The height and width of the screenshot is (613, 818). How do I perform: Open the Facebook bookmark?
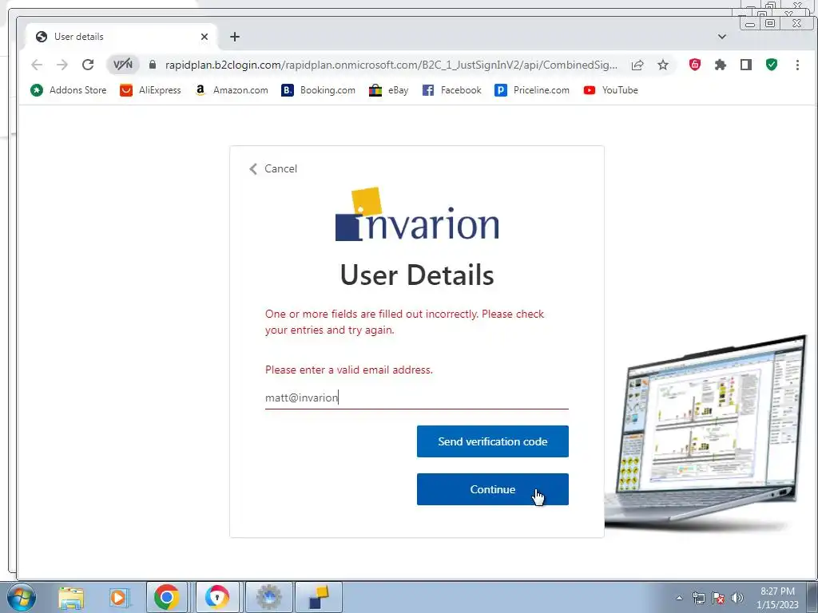tap(452, 90)
